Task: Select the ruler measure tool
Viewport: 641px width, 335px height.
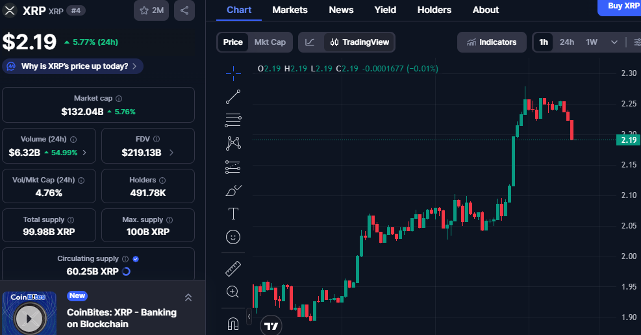Action: point(233,268)
